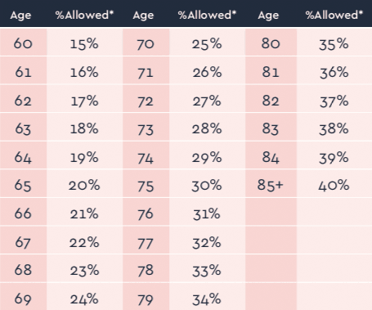
Task: Click the 24% value cell
Action: click(84, 297)
